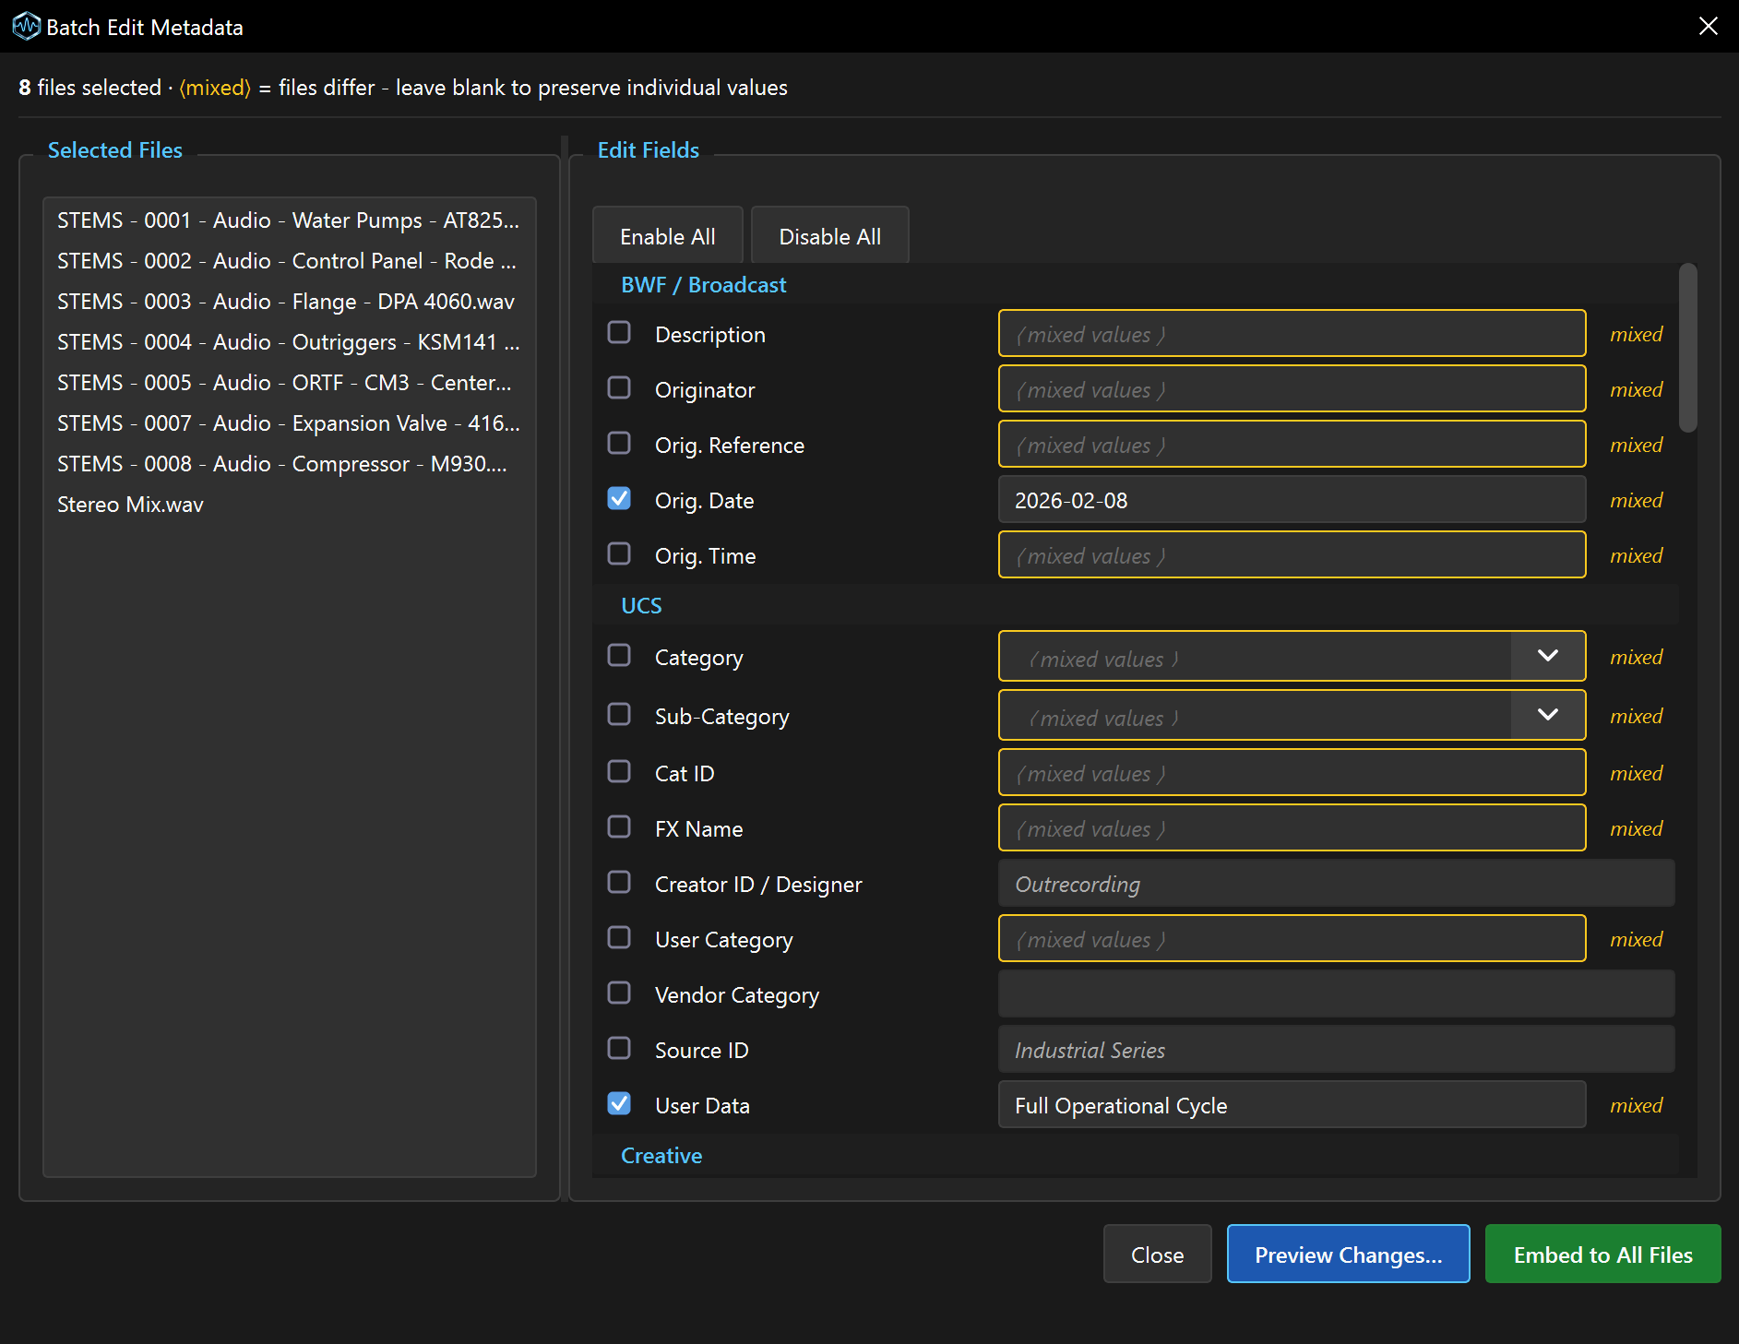Viewport: 1739px width, 1344px height.
Task: Check the Creator ID / Designer checkbox
Action: [x=619, y=882]
